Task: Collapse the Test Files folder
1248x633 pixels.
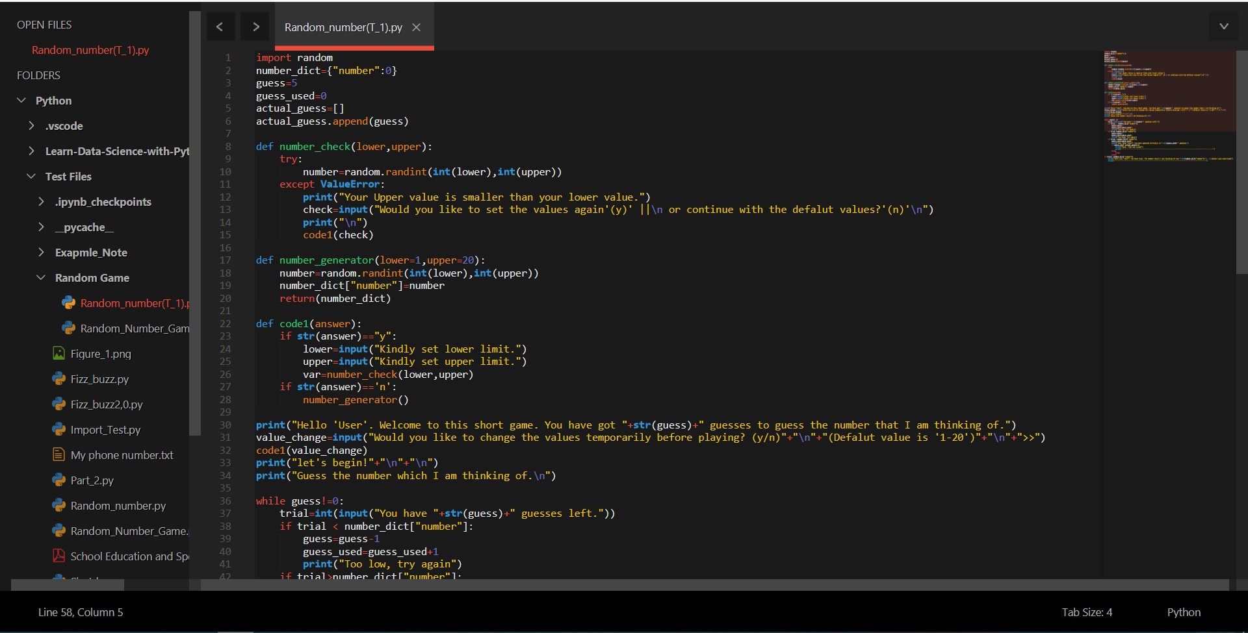Action: pyautogui.click(x=31, y=177)
